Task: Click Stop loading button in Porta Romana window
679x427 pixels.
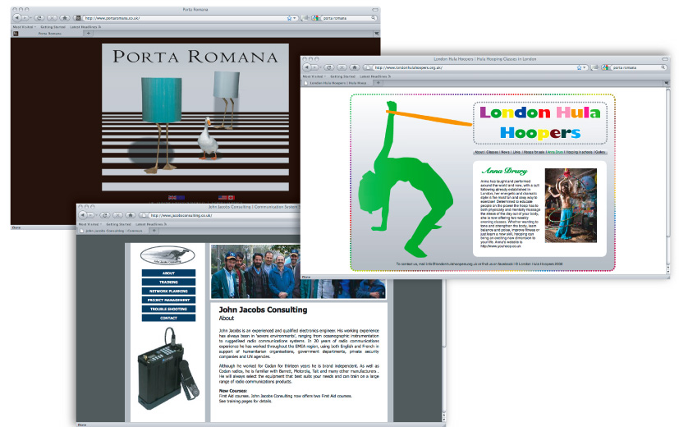Action: click(x=52, y=18)
